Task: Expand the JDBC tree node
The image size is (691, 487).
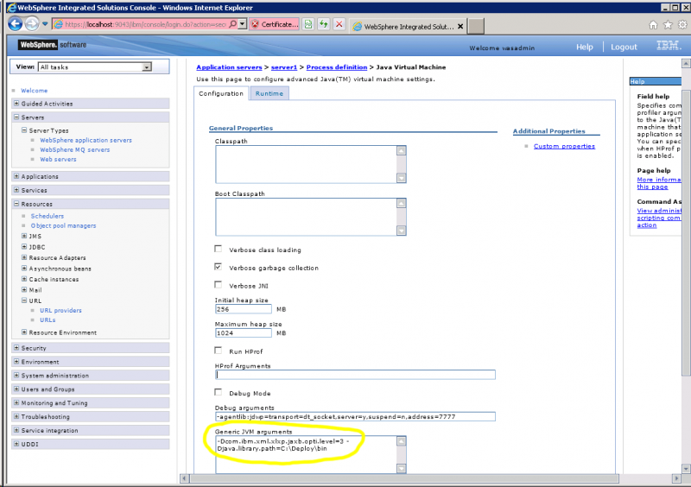Action: point(24,246)
